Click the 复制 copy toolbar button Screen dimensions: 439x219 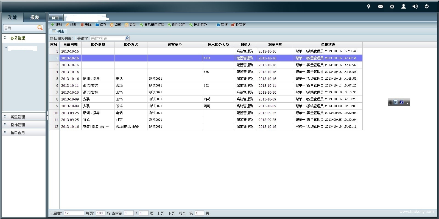130,25
